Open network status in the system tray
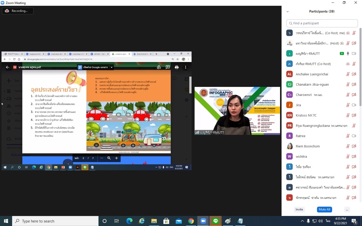The height and width of the screenshot is (226, 362). [314, 221]
